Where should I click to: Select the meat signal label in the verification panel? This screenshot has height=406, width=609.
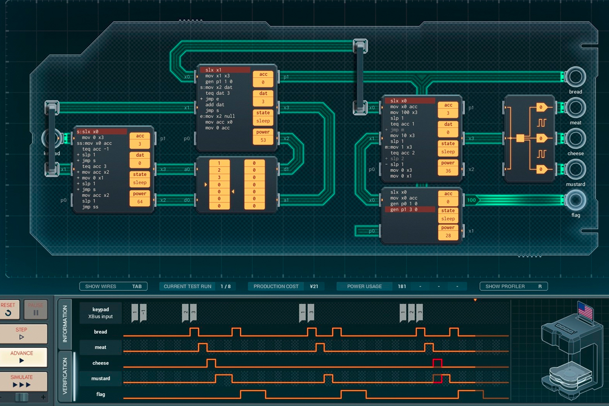100,347
